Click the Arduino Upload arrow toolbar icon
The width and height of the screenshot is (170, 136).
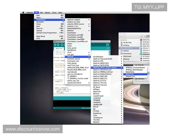[x=58, y=45]
